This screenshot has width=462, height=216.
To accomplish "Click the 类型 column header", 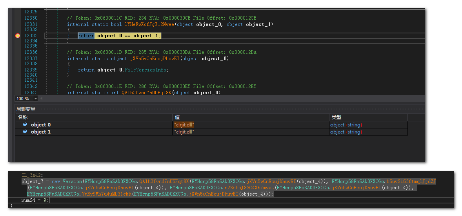I will coord(368,117).
